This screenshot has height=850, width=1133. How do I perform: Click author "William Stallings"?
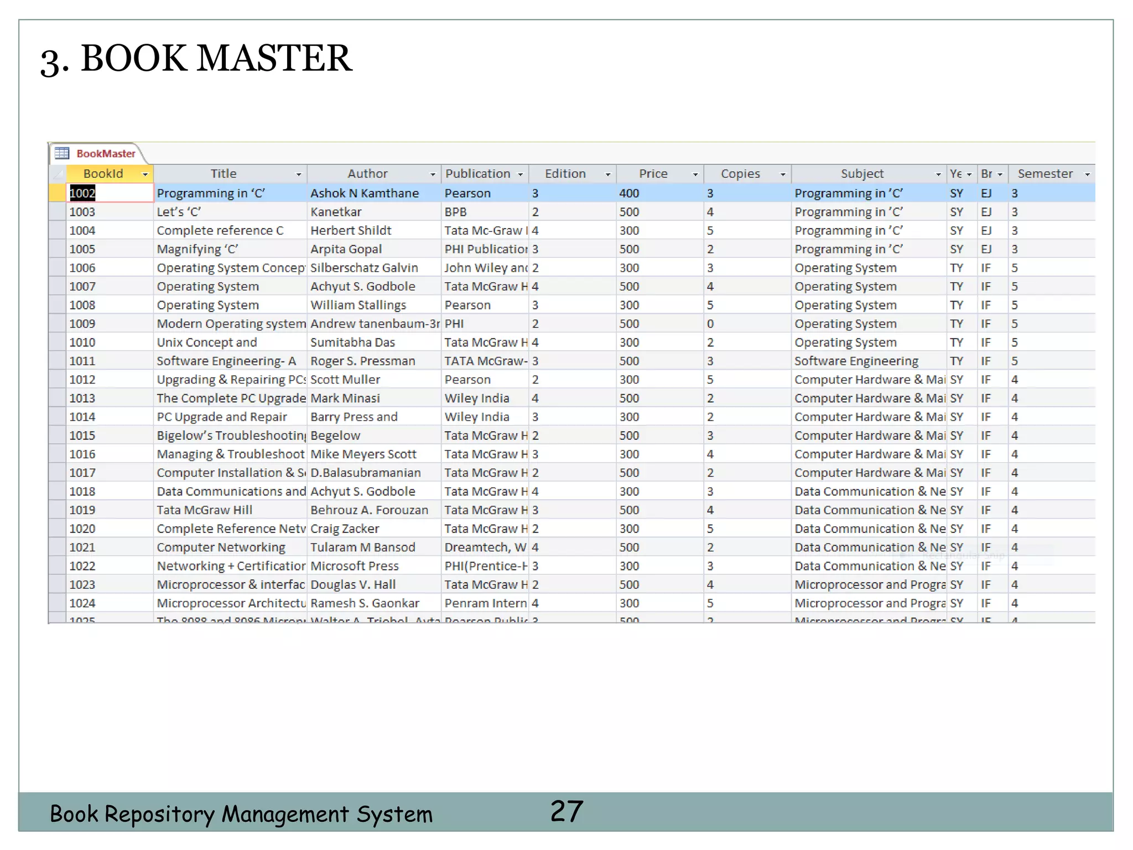pos(358,305)
